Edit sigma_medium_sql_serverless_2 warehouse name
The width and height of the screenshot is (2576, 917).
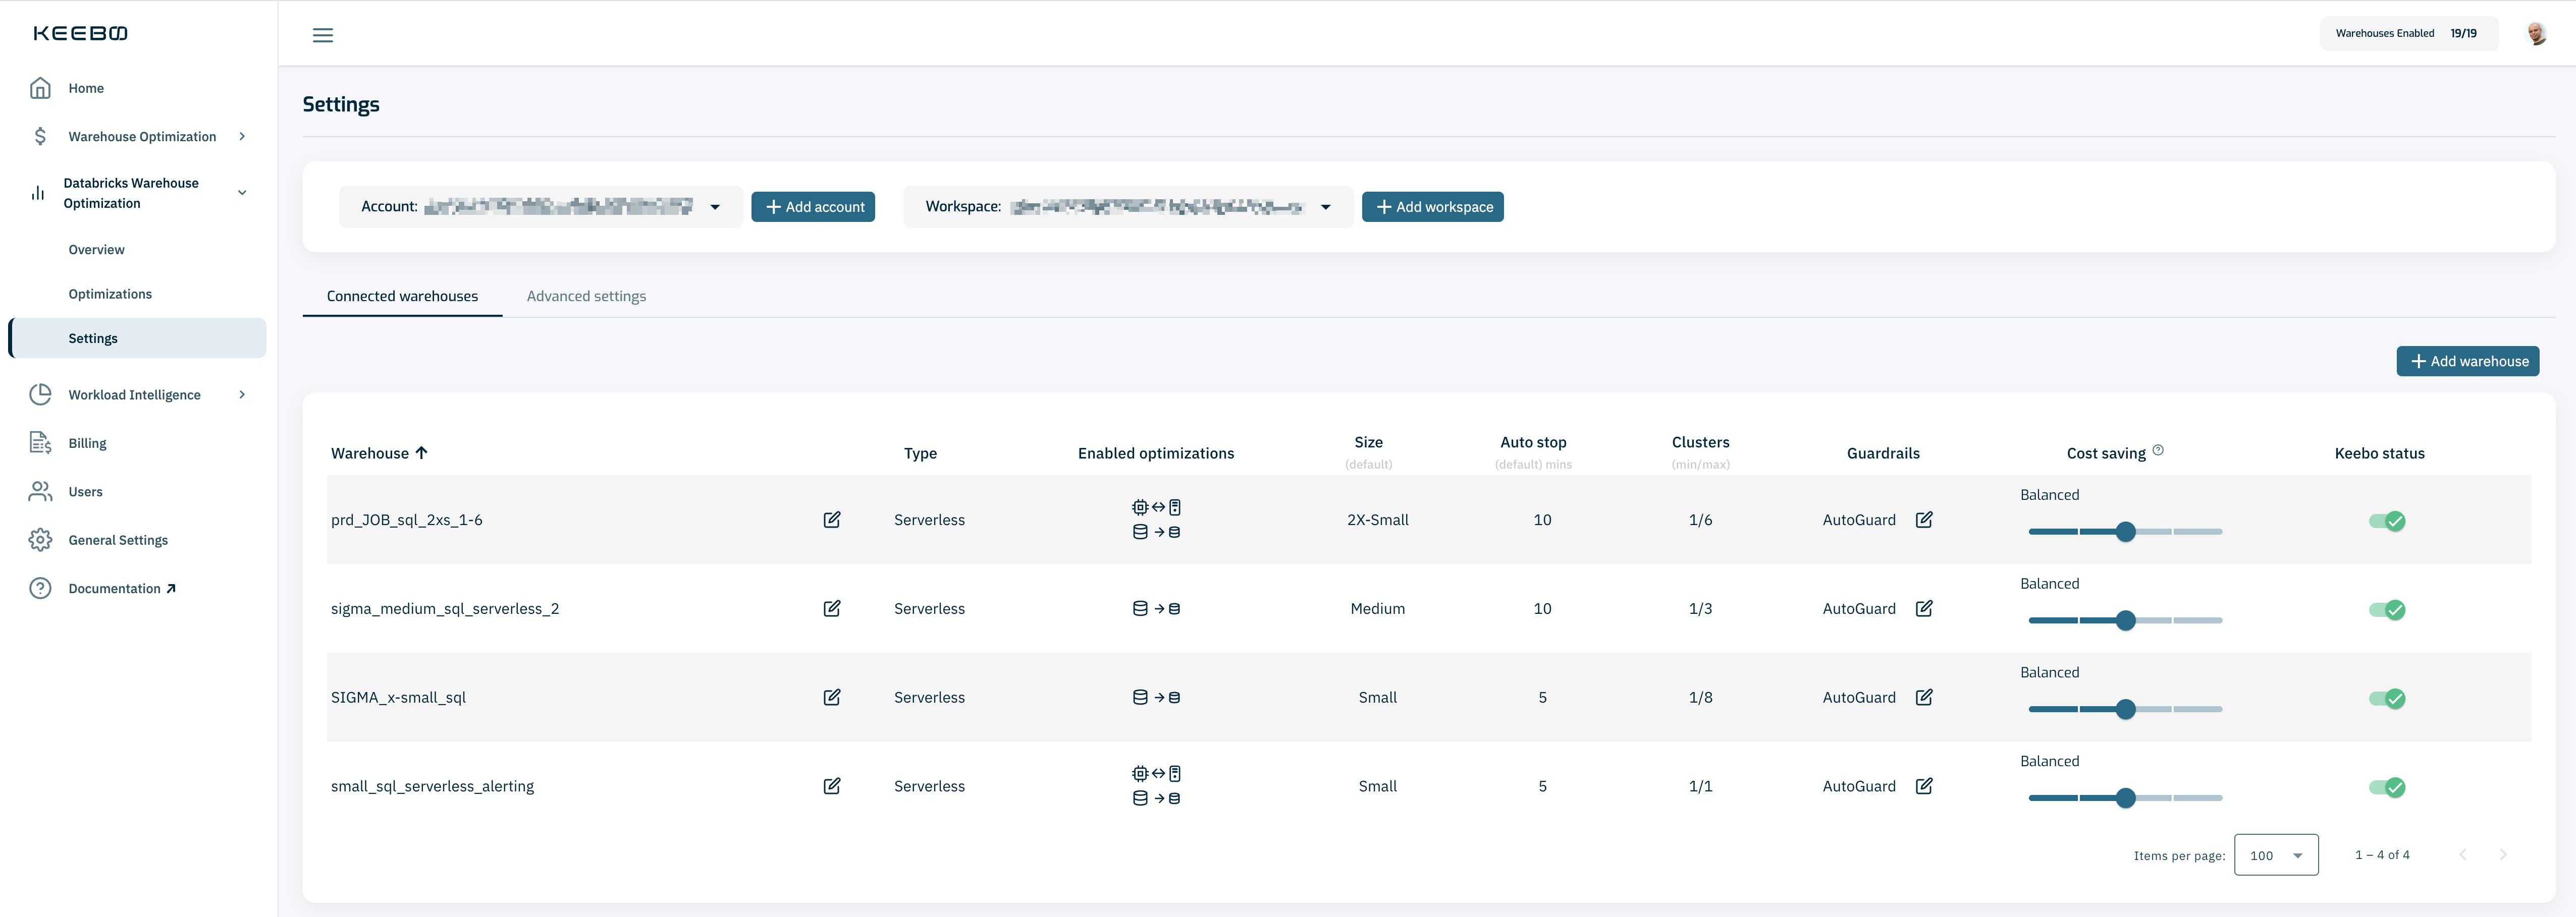(x=831, y=608)
